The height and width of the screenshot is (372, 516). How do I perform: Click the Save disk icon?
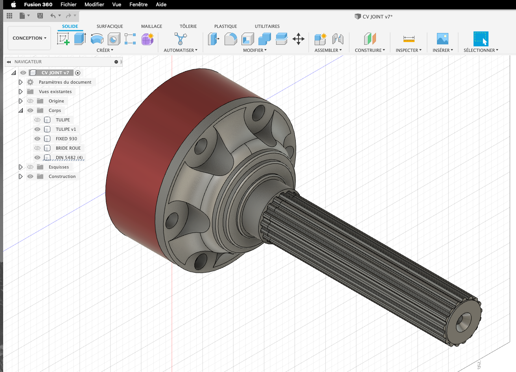pyautogui.click(x=40, y=16)
